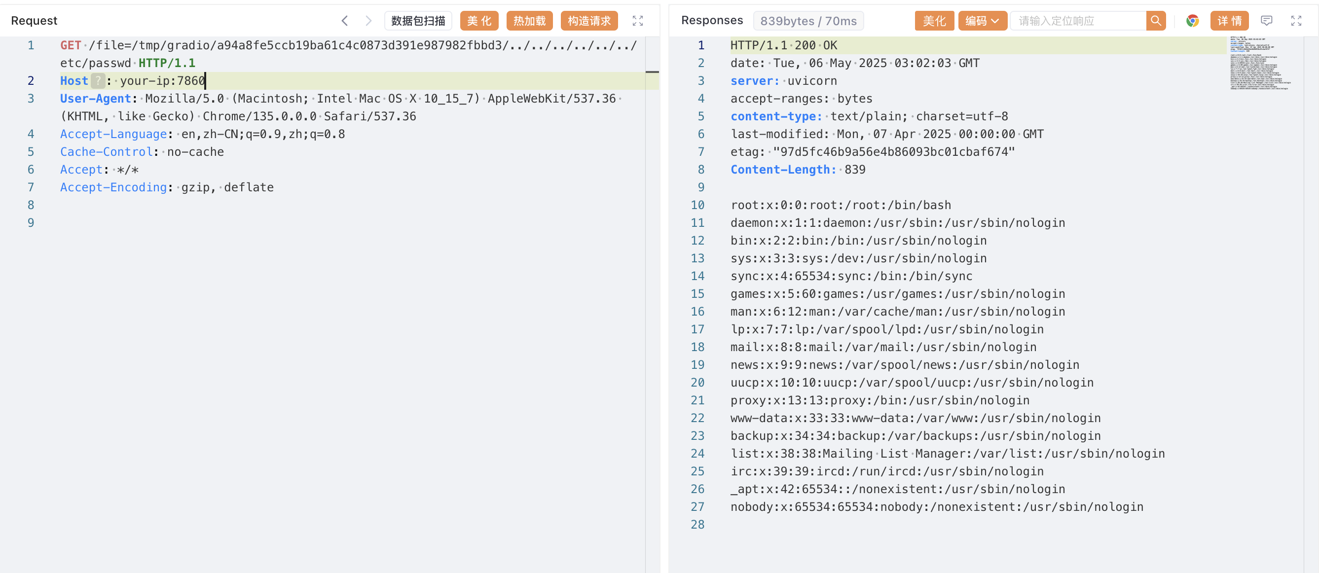Expand the Responses panel to fullscreen
This screenshot has height=573, width=1319.
coord(1296,21)
